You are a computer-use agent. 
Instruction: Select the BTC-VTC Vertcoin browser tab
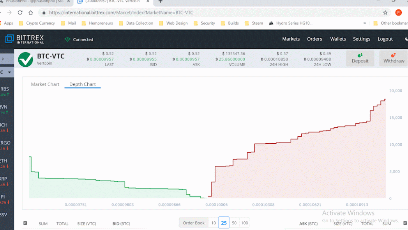114,2
